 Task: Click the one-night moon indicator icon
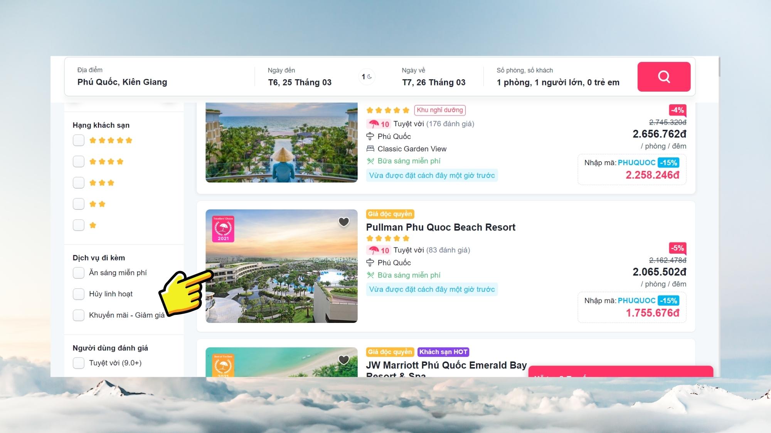(x=367, y=77)
